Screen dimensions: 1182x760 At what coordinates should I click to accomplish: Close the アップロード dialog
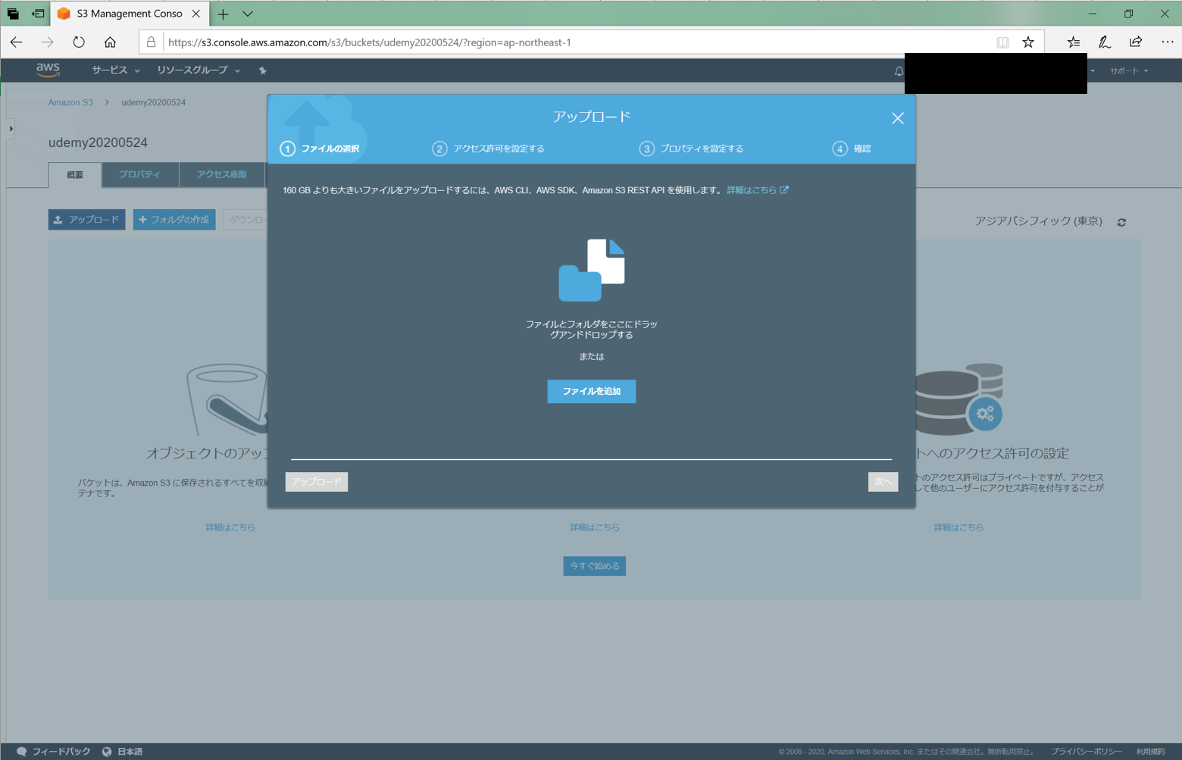click(897, 118)
